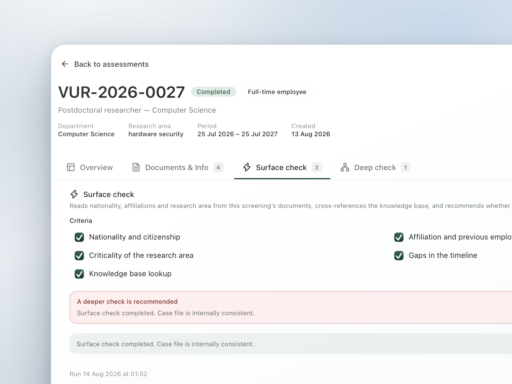Image resolution: width=512 pixels, height=384 pixels.
Task: Uncheck Nationality and citizenship criterion
Action: tap(79, 237)
